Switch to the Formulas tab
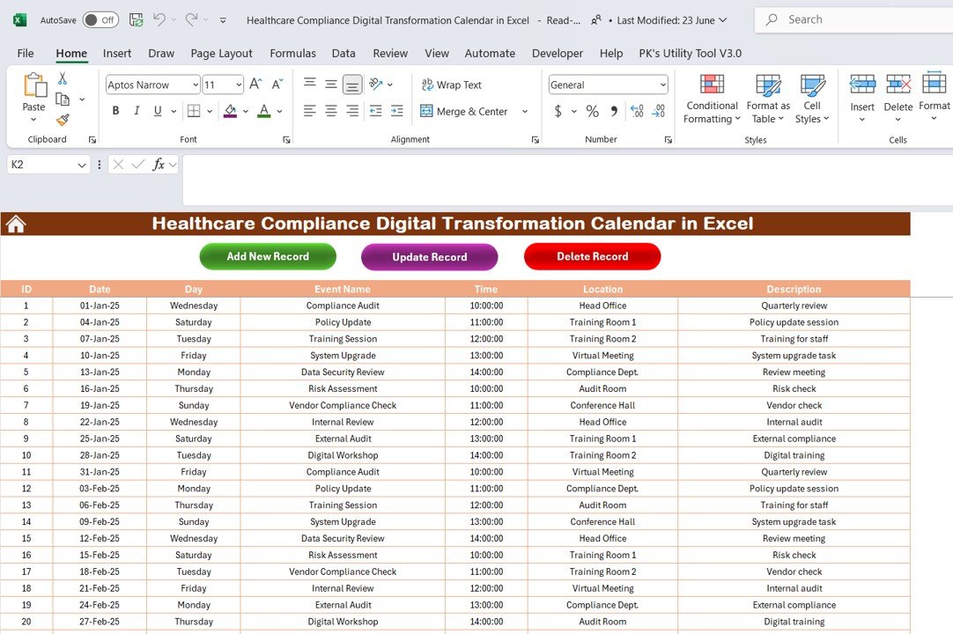The width and height of the screenshot is (953, 634). pos(293,54)
